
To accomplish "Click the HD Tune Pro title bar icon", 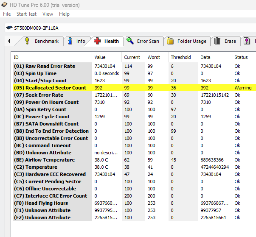I will [4, 5].
